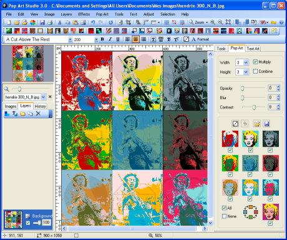Viewport: 287px width, 240px height.
Task: Switch to the Text Art tab
Action: coord(253,49)
